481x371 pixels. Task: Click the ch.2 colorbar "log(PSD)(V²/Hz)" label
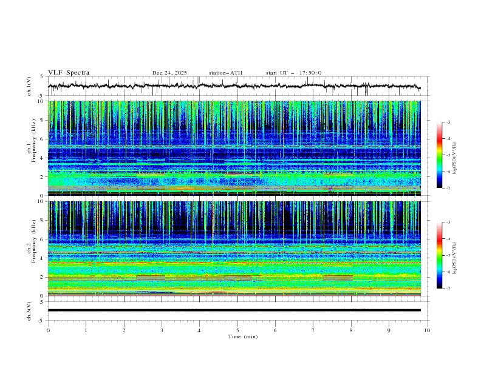click(x=455, y=258)
